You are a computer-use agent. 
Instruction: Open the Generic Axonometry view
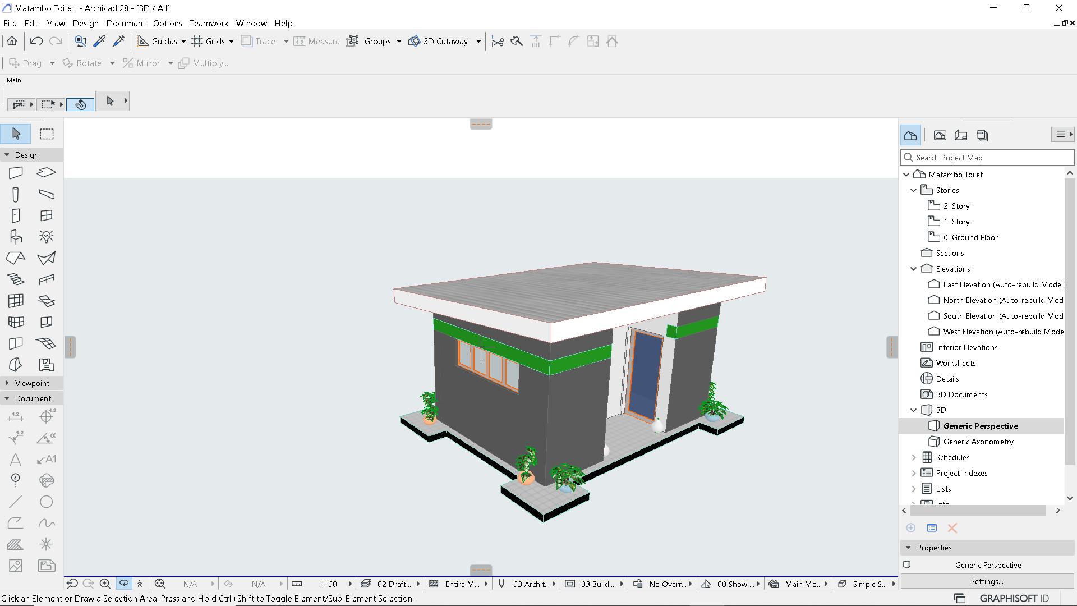click(x=978, y=442)
